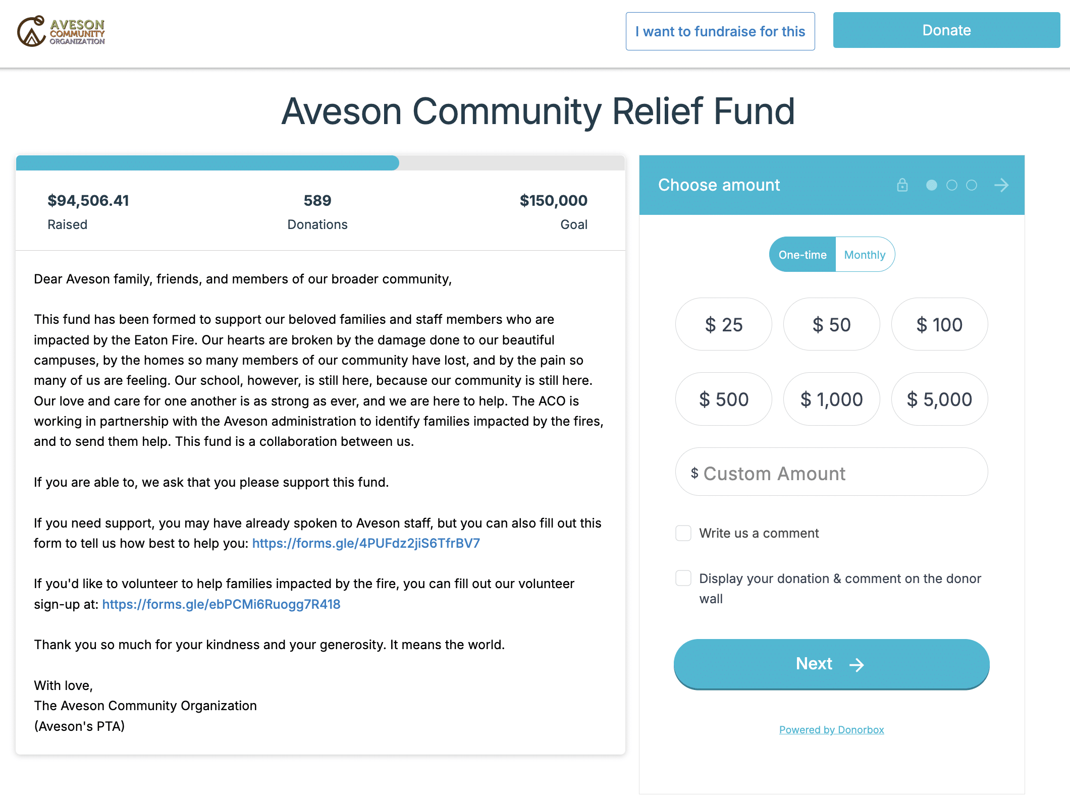Enable the Write us a comment checkbox
1070x809 pixels.
click(684, 533)
